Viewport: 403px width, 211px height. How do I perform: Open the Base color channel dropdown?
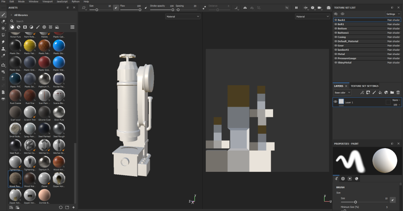click(x=342, y=93)
